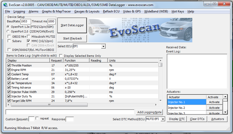This screenshot has width=233, height=134.
Task: Click the Start Playback button
Action: pos(73,38)
